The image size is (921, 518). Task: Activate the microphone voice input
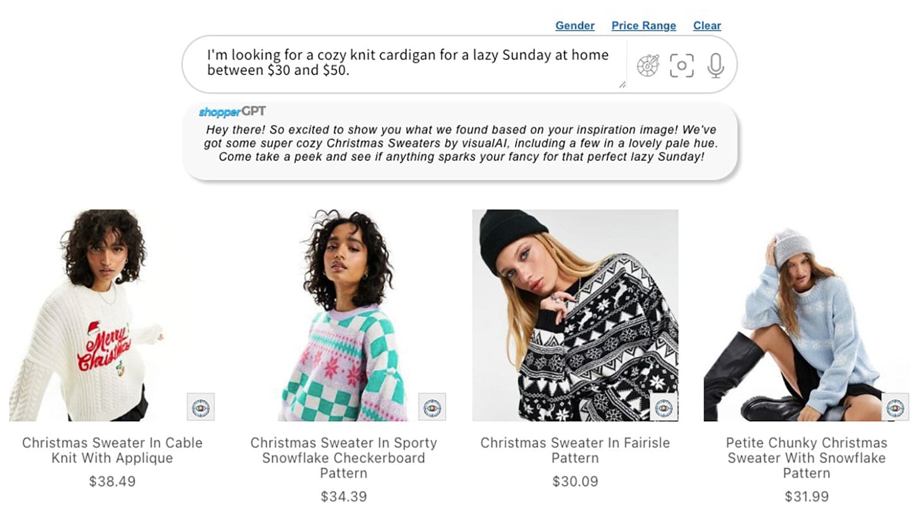[716, 65]
